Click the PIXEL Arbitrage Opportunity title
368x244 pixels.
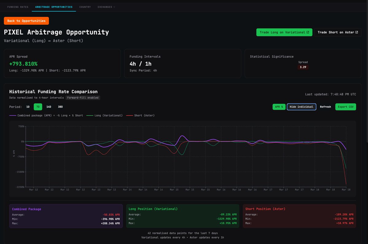click(56, 32)
